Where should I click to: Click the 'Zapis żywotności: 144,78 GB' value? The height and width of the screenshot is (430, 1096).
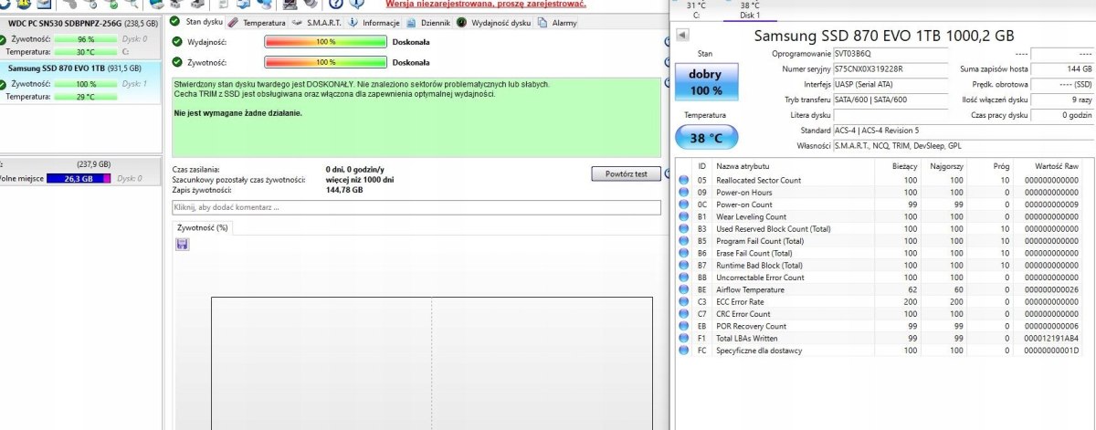point(344,190)
